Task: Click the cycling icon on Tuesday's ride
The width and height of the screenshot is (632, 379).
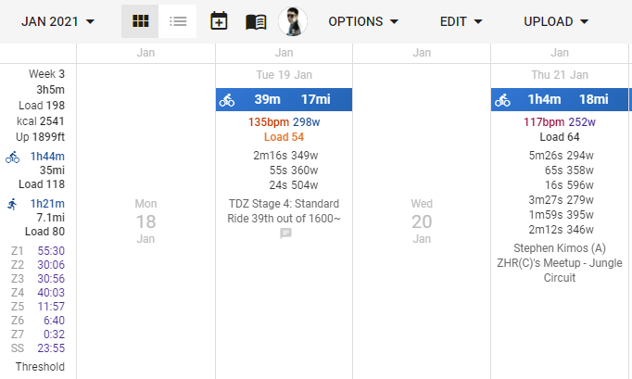Action: pyautogui.click(x=227, y=100)
